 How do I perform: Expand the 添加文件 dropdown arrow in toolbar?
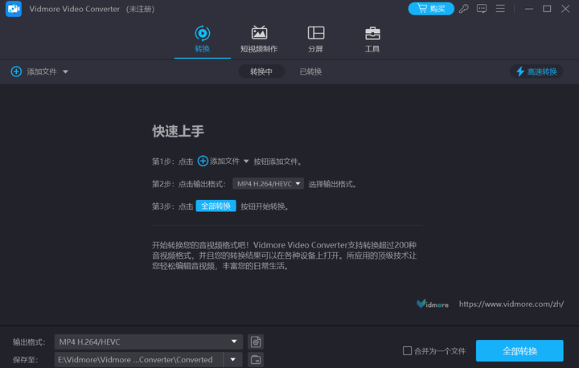click(65, 72)
